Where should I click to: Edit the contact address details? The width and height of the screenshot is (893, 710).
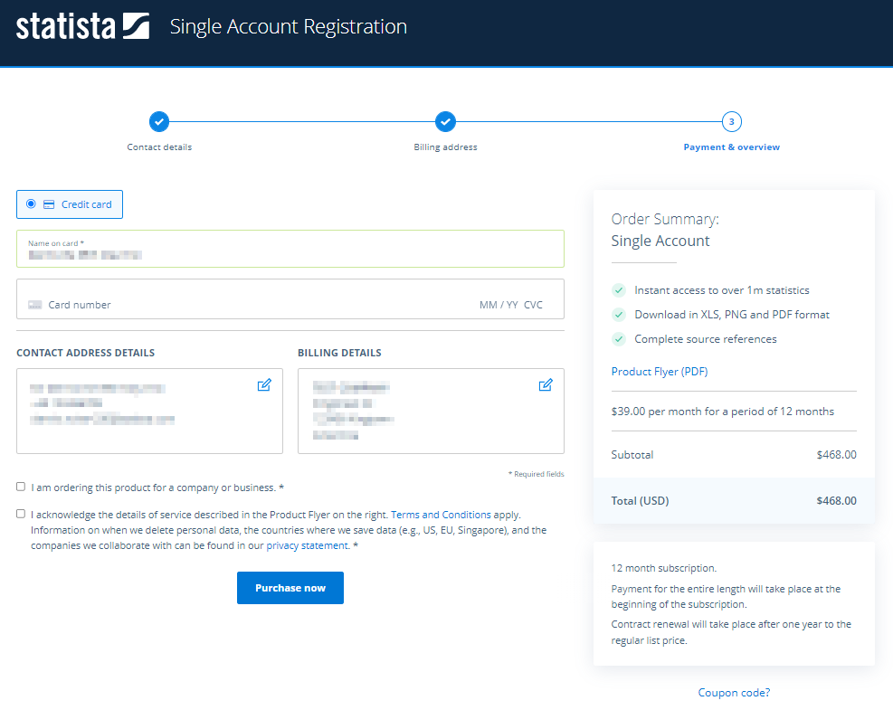264,385
